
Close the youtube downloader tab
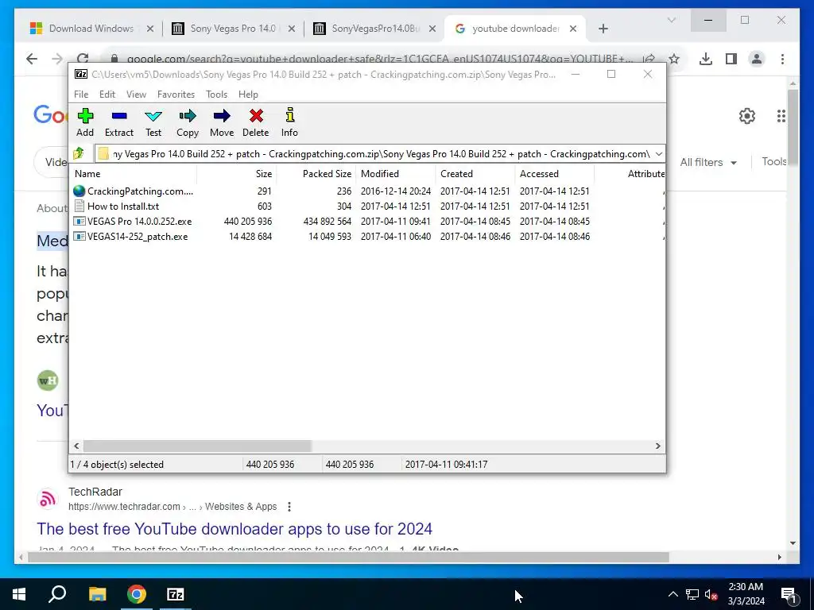(x=573, y=29)
